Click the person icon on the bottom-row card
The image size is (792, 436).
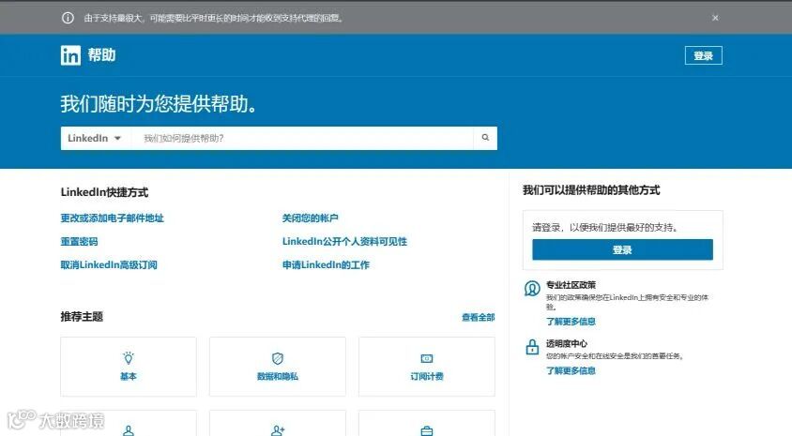pyautogui.click(x=129, y=430)
